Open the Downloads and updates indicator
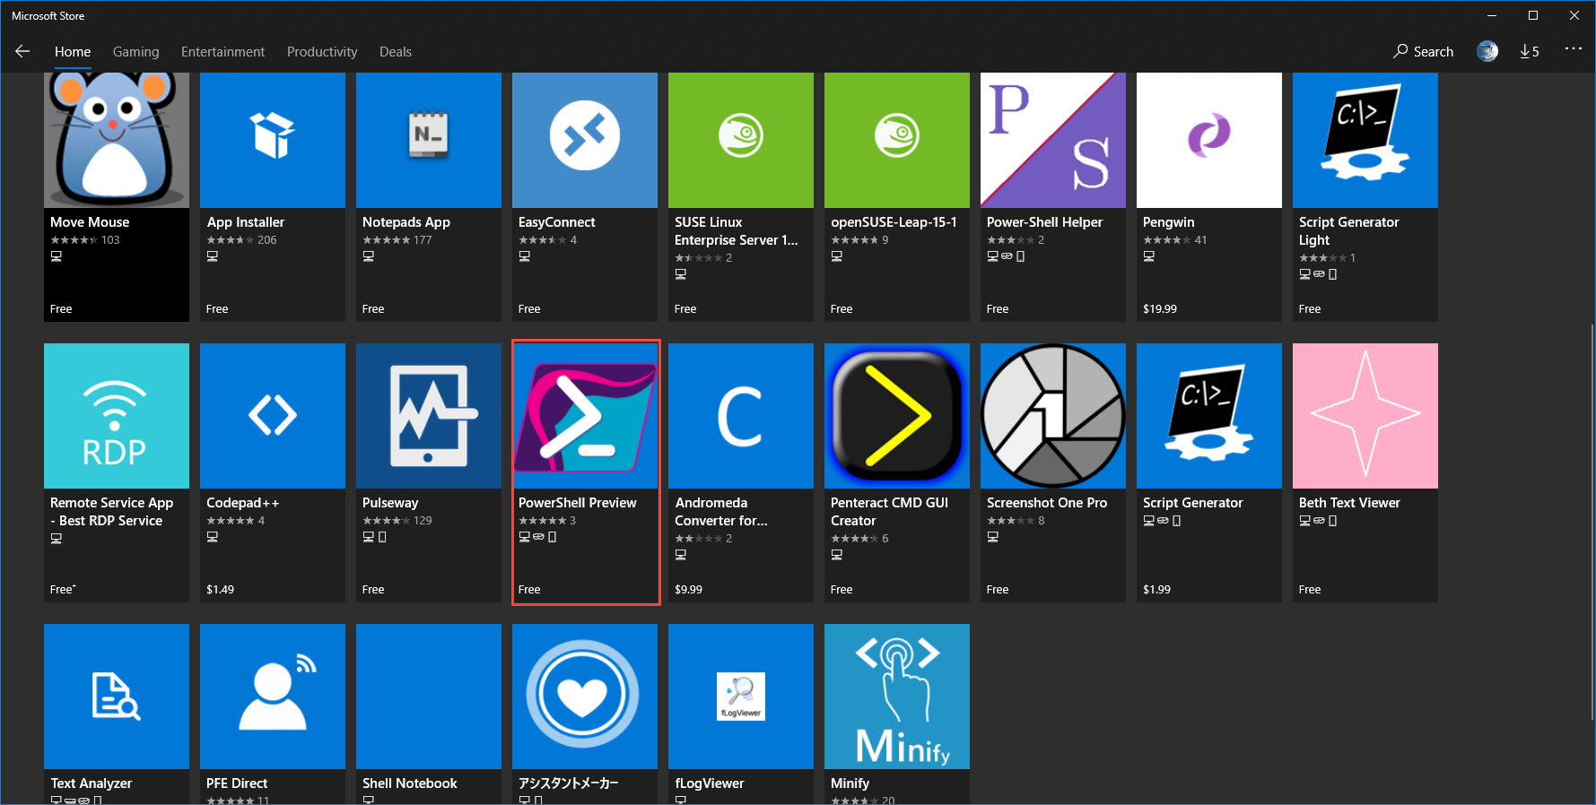This screenshot has height=805, width=1596. (x=1530, y=51)
